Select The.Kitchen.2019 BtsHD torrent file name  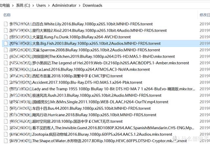click(92, 57)
